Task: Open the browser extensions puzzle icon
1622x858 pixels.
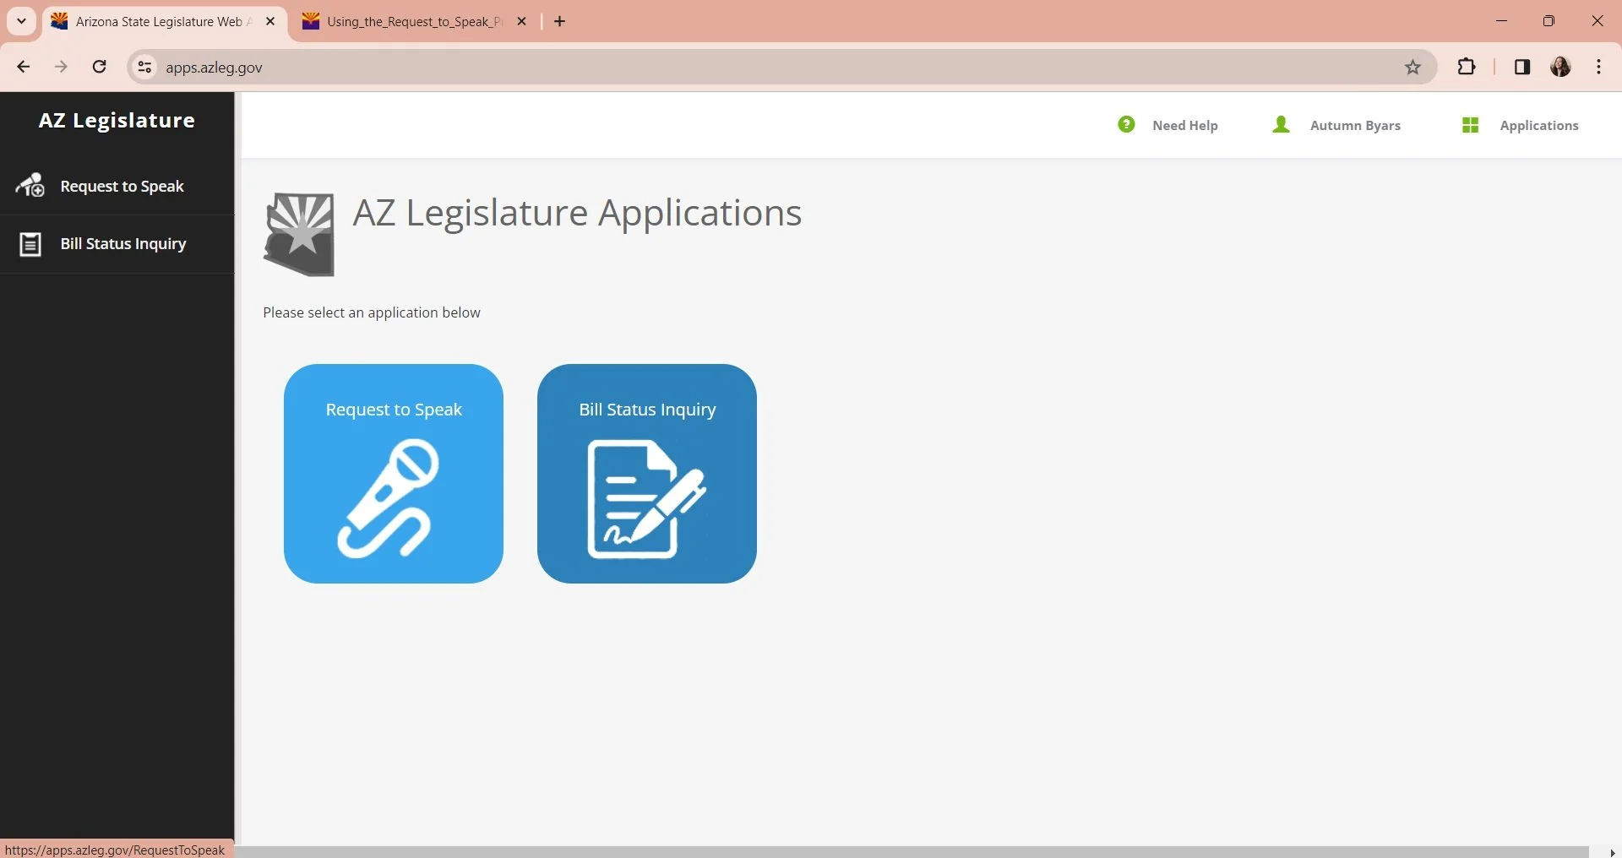Action: click(1467, 67)
